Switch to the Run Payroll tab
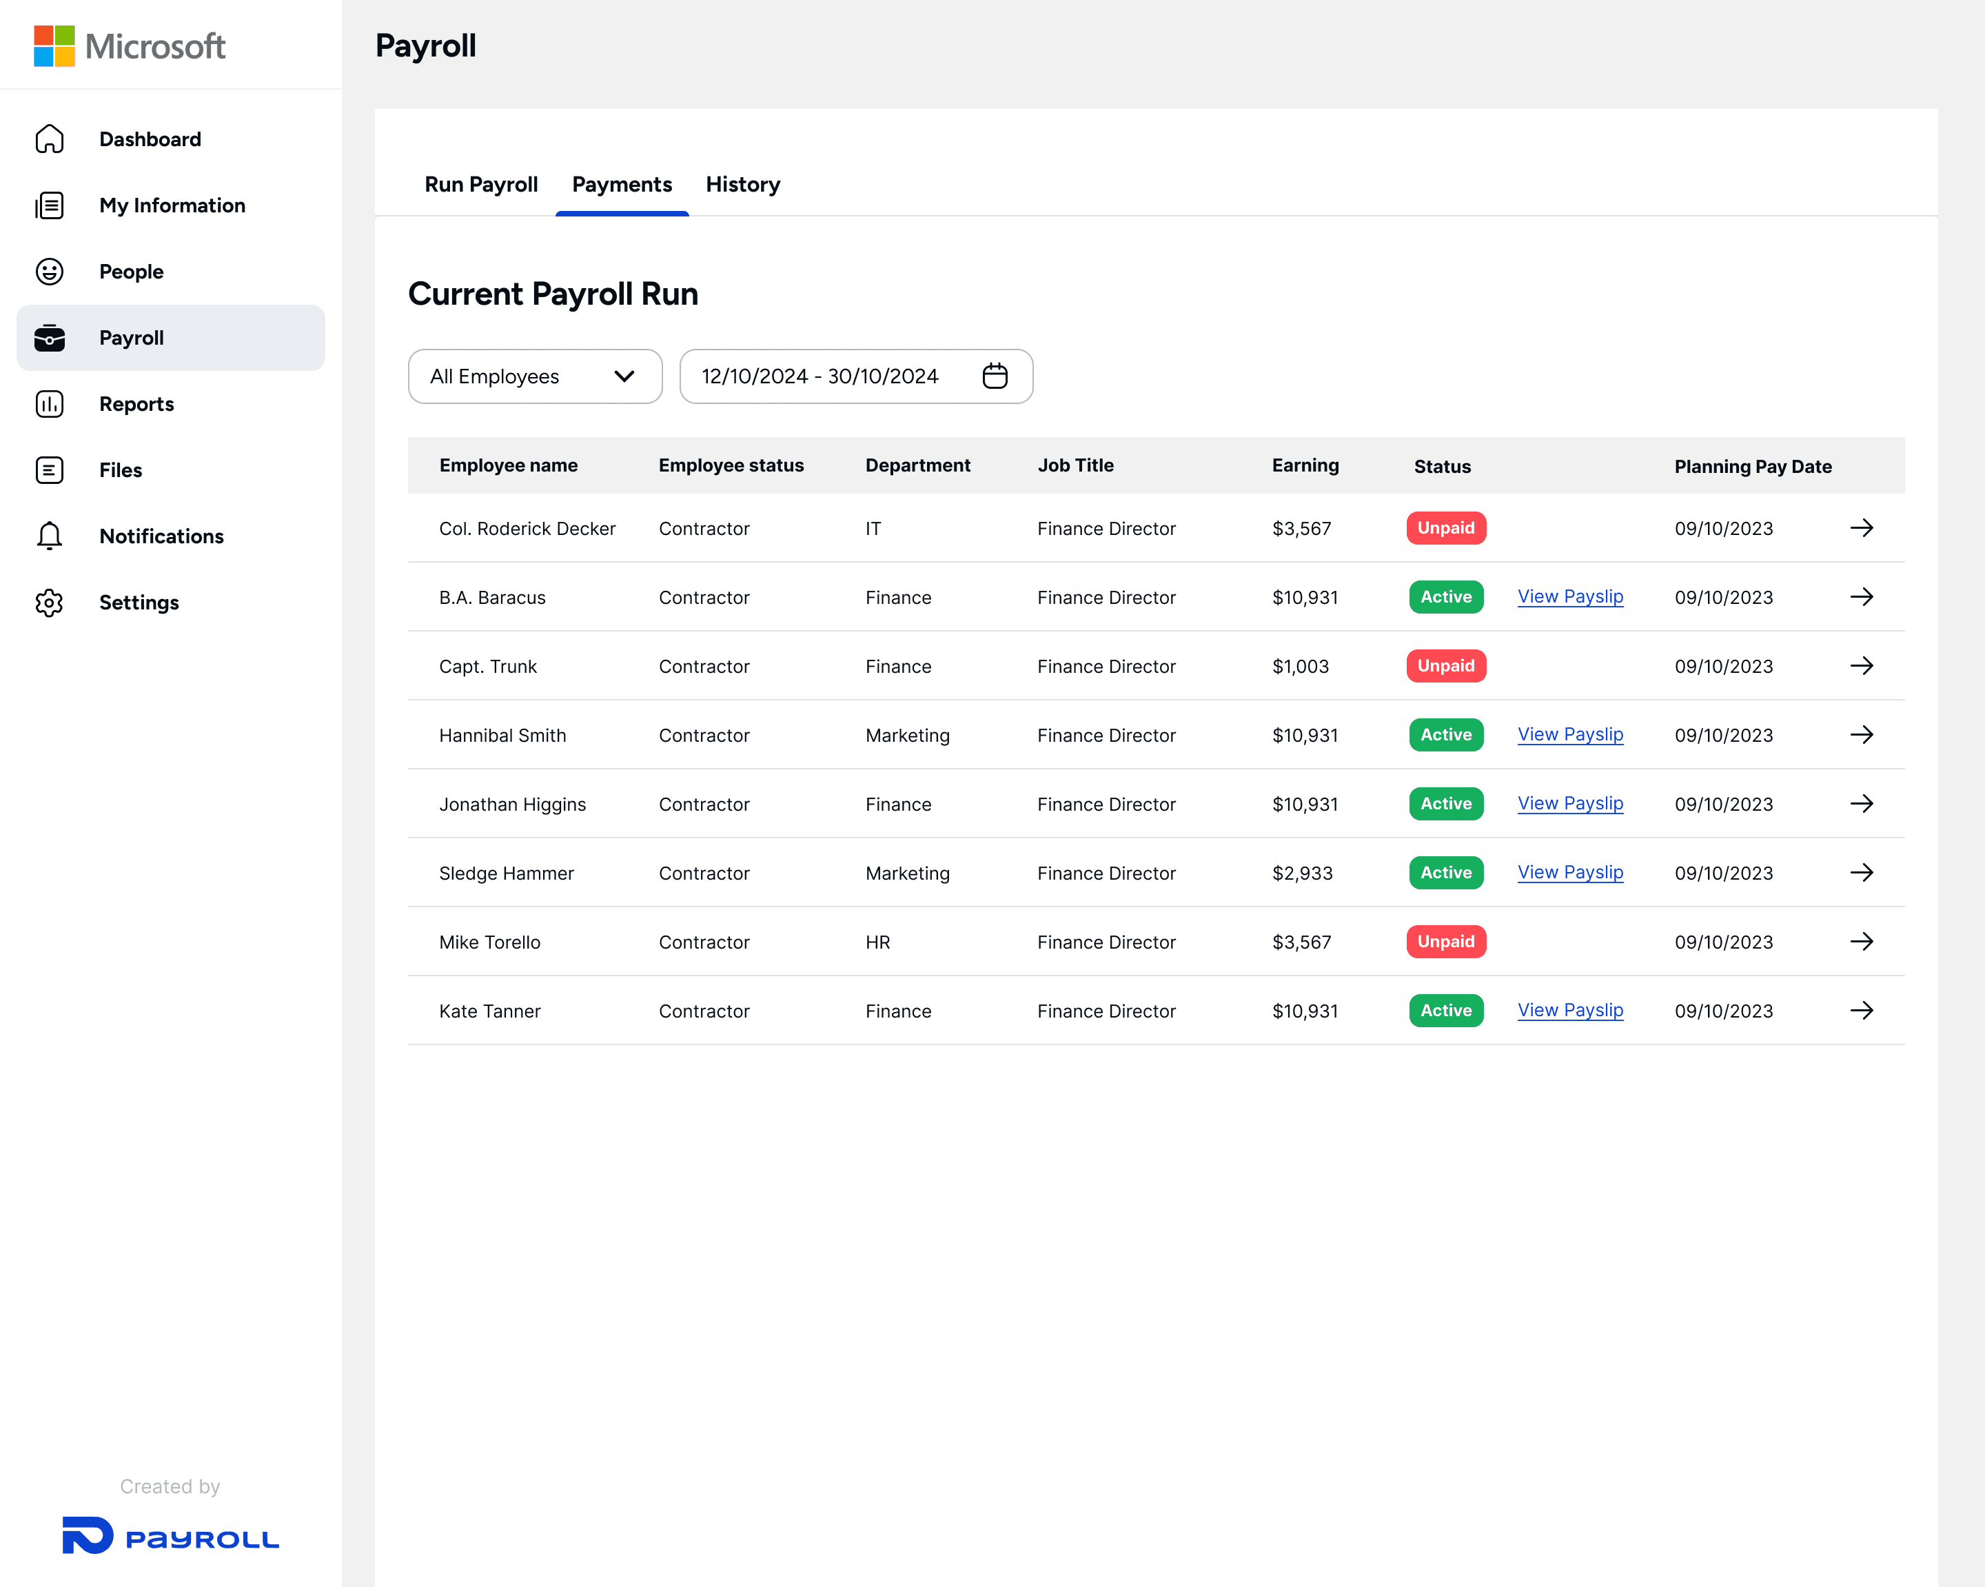This screenshot has width=1985, height=1587. point(480,184)
